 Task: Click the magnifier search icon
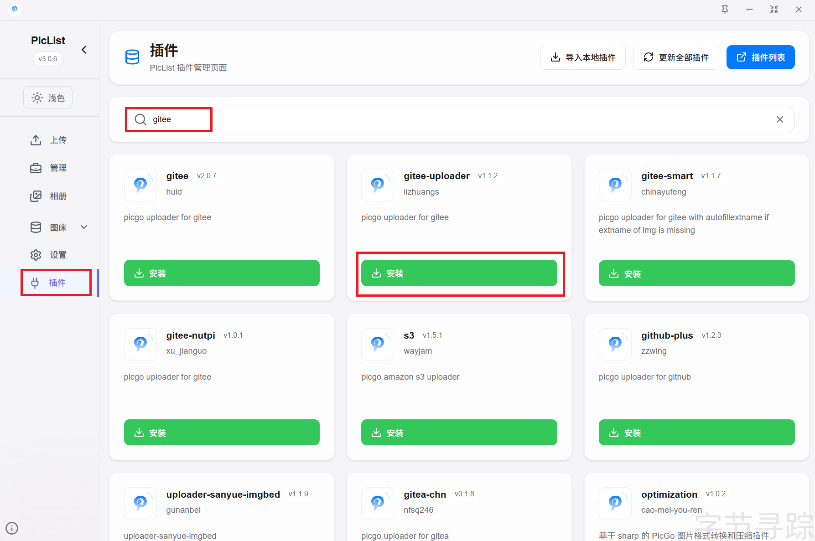coord(140,119)
